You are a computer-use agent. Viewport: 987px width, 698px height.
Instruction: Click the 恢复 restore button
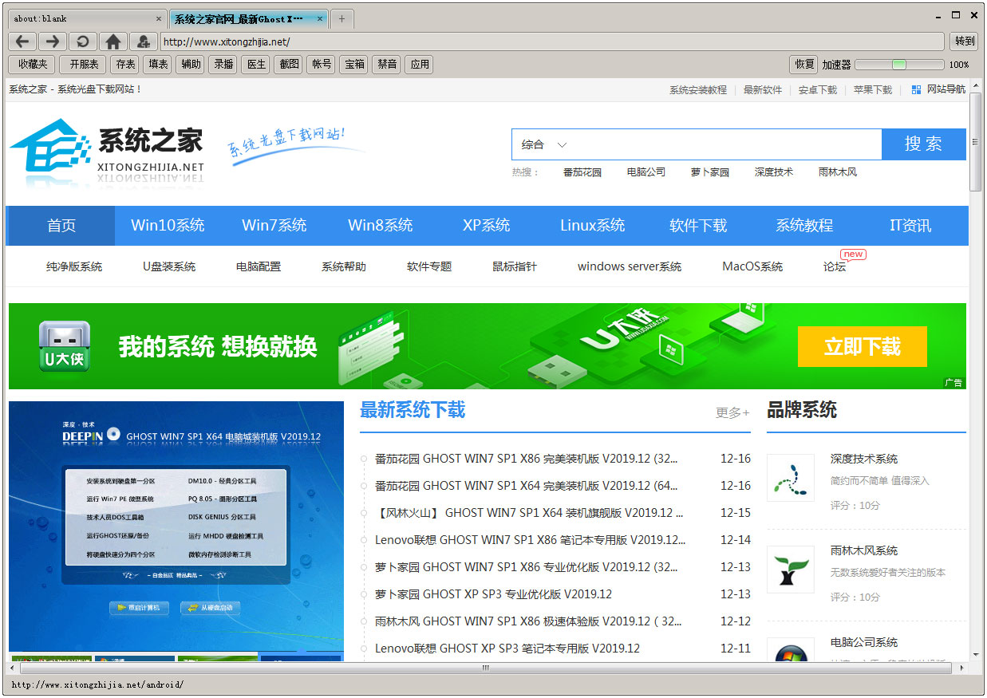tap(803, 65)
